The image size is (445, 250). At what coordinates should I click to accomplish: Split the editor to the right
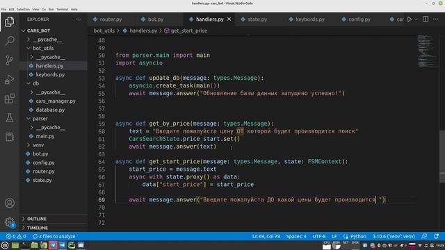[x=426, y=19]
